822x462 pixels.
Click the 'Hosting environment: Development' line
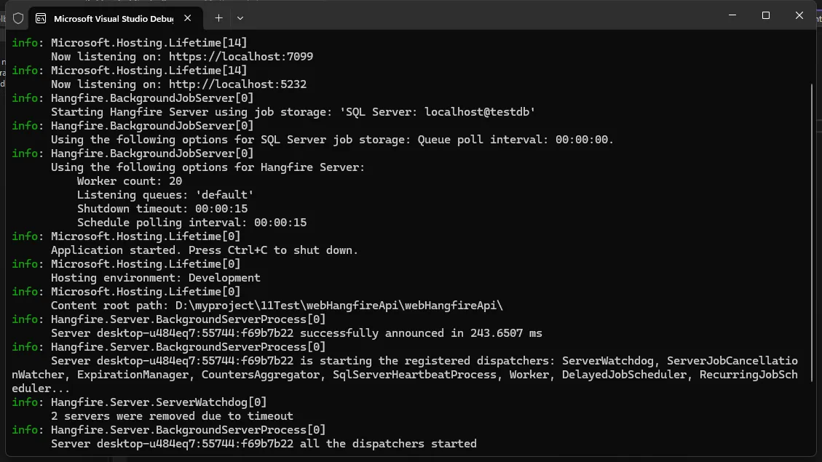156,278
